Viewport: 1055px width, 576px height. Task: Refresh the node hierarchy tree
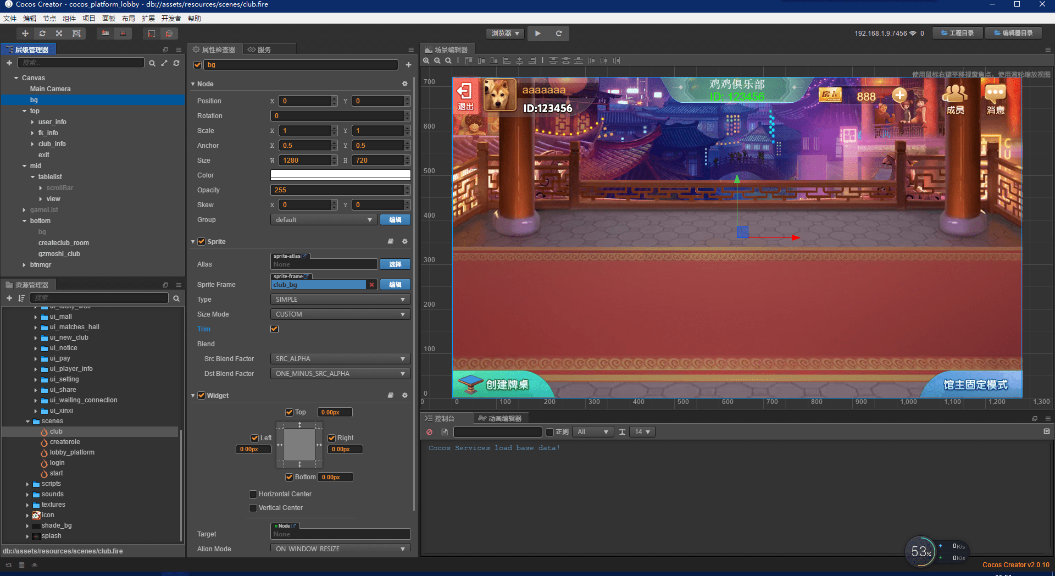pyautogui.click(x=176, y=63)
